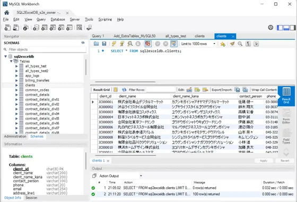
Task: Switch to Field Types view
Action: (x=286, y=136)
